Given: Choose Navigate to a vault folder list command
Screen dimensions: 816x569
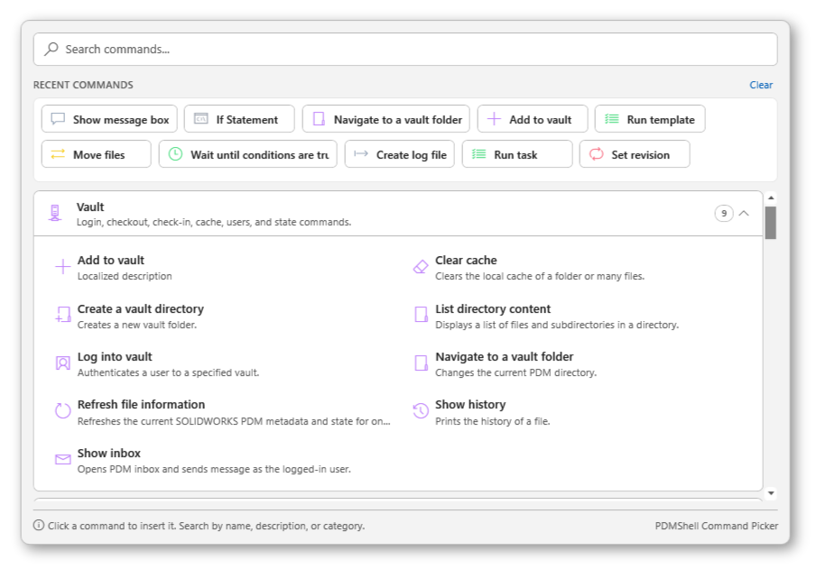Looking at the screenshot, I should pyautogui.click(x=505, y=357).
